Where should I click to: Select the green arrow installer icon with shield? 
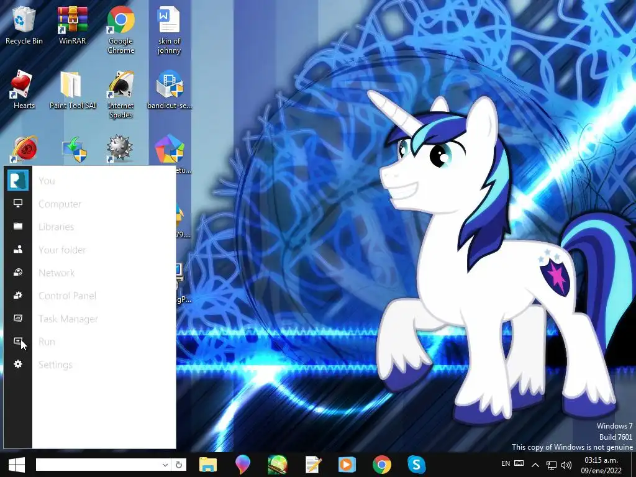tap(74, 149)
